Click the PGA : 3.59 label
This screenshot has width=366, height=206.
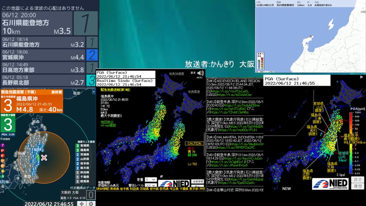click(8, 135)
